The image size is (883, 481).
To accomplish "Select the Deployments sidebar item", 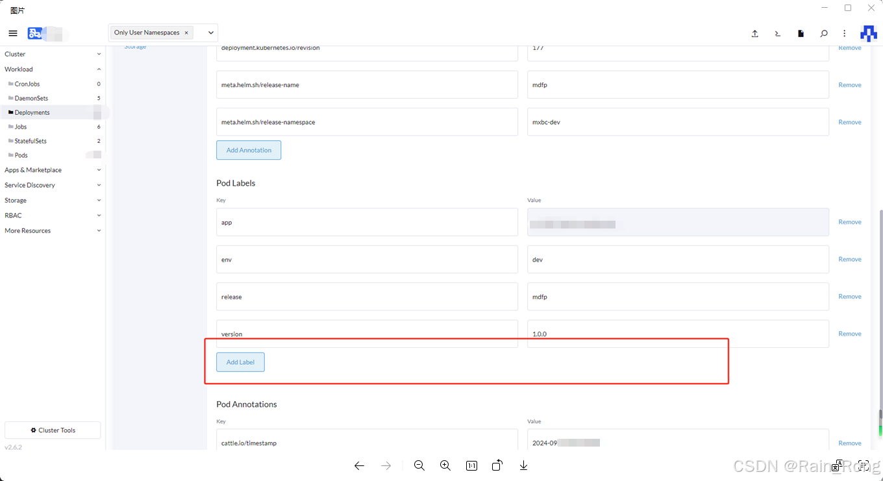I will coord(31,112).
